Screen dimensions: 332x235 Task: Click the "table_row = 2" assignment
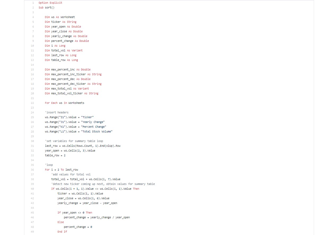[55, 155]
